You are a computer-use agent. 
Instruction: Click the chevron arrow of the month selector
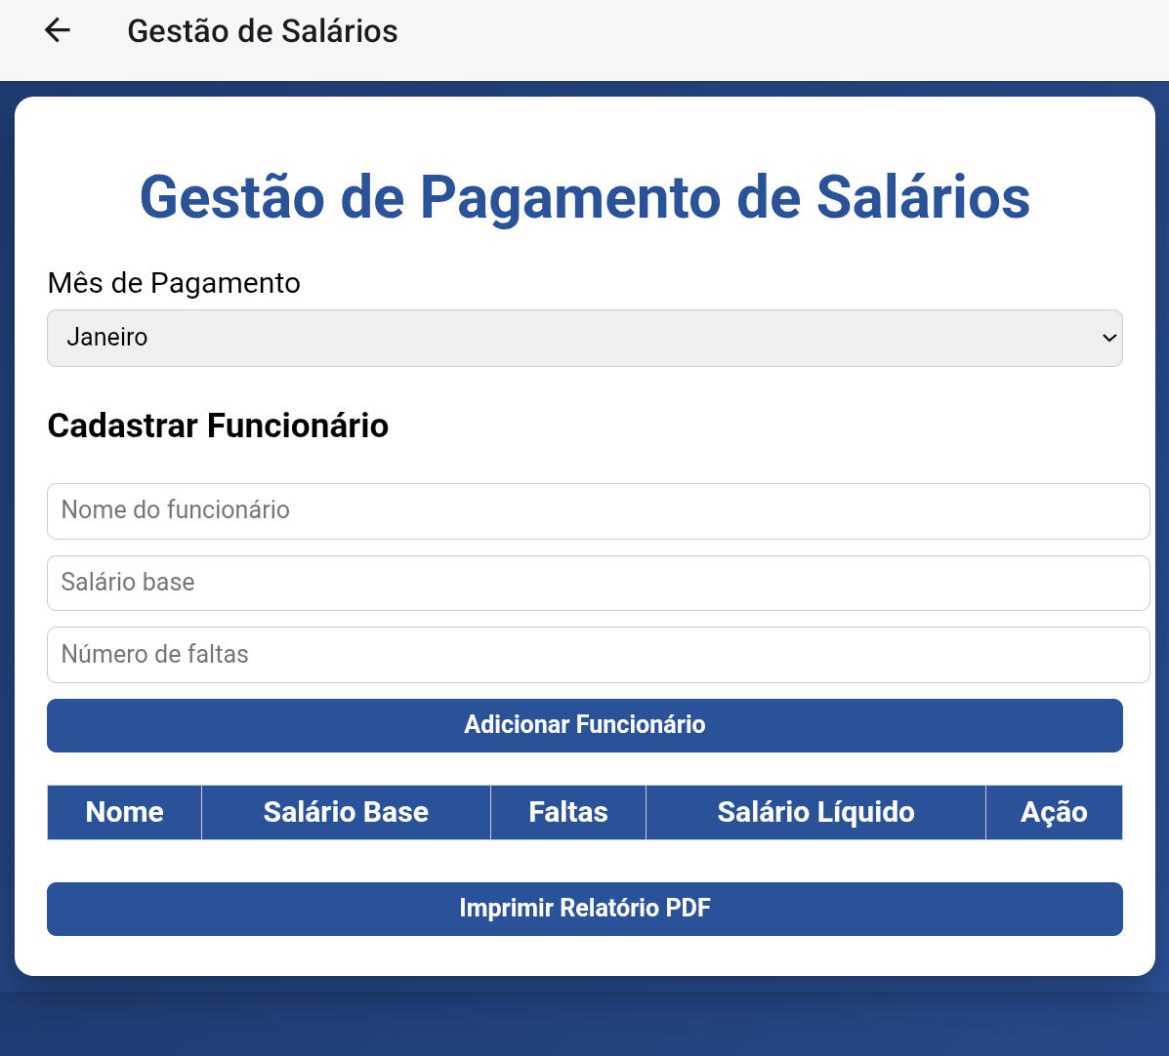pos(1108,338)
